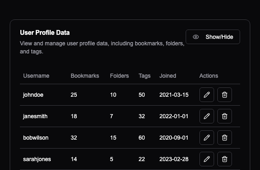Click the bobwilson username cell
Screen dimensions: 260x170
(x=36, y=138)
